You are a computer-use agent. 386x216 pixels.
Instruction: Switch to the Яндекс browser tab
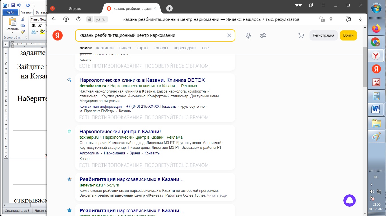click(x=75, y=8)
